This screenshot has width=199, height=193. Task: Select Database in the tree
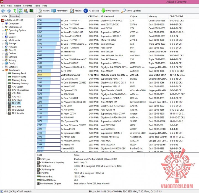[x=13, y=67]
